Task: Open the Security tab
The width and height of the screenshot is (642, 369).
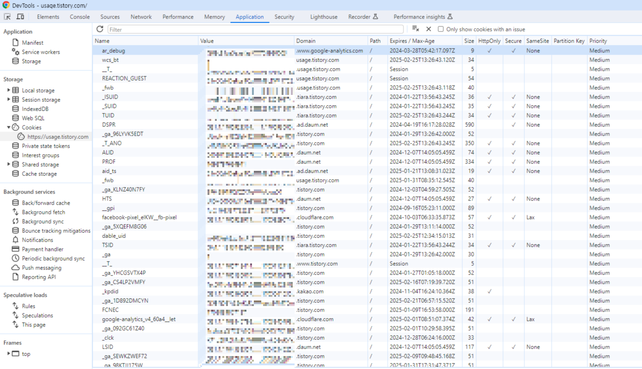Action: pyautogui.click(x=284, y=17)
